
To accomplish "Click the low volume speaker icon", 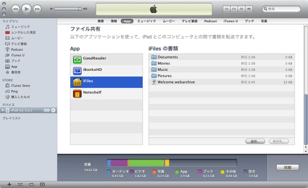I will pyautogui.click(x=51, y=9).
